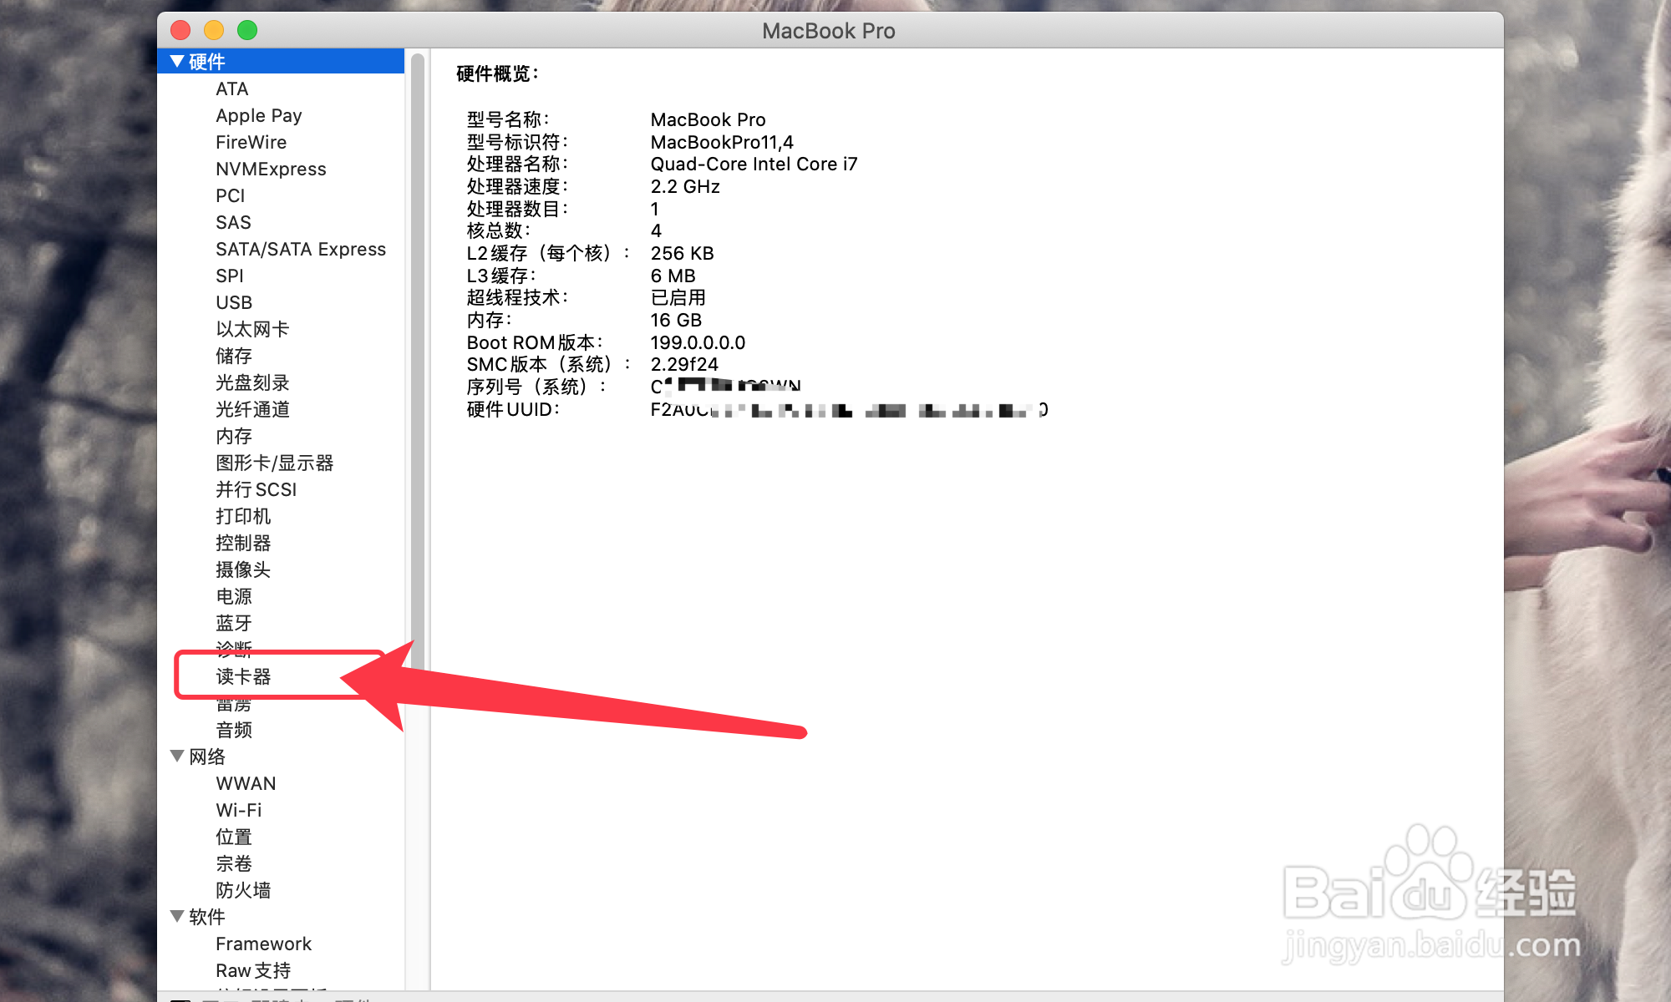Select 宗卷 under 网络

[234, 863]
